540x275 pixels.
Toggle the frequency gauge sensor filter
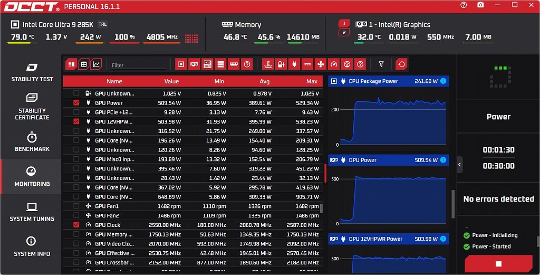(x=334, y=64)
